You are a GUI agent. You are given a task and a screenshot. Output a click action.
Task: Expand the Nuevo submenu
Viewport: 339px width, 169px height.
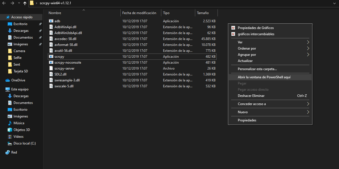[x=308, y=112]
